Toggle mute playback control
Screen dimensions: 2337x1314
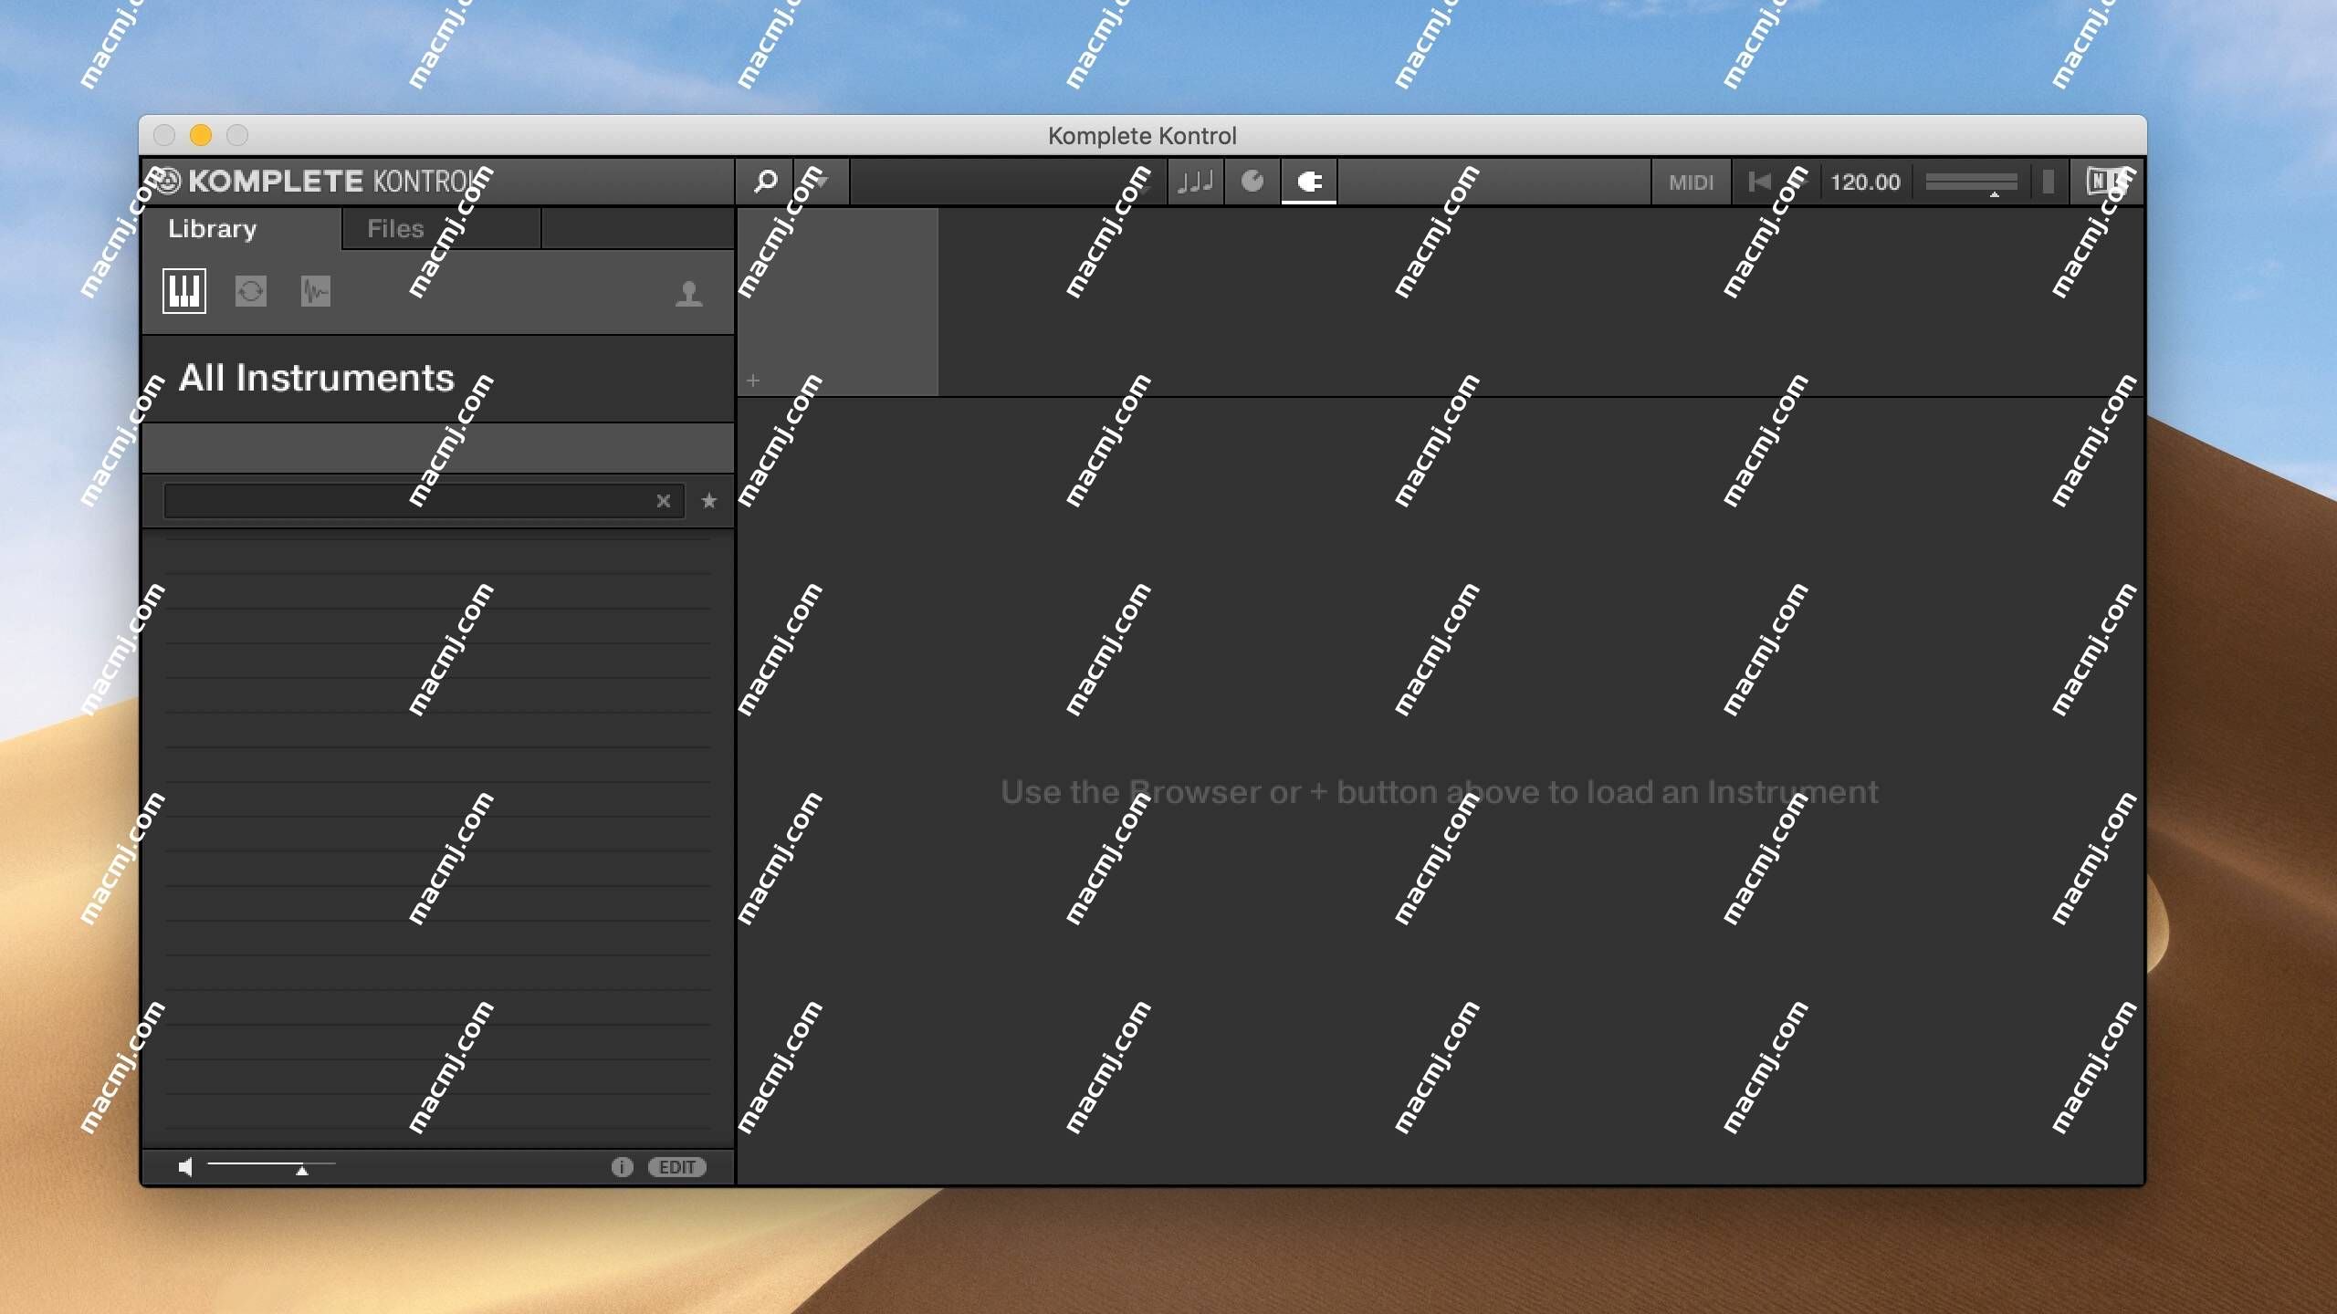tap(183, 1166)
